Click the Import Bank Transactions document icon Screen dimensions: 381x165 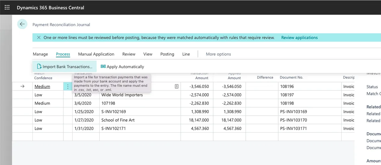coord(39,66)
